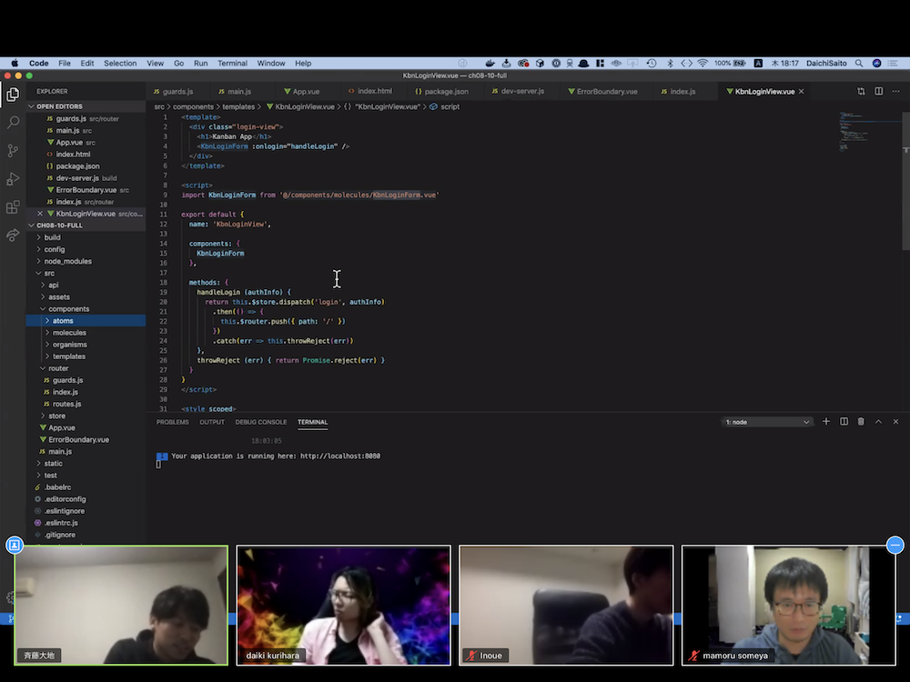Close KbnLoginView.vue in Open Editors list
Image resolution: width=910 pixels, height=682 pixels.
40,214
